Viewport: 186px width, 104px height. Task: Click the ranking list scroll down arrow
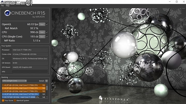click(x=47, y=97)
